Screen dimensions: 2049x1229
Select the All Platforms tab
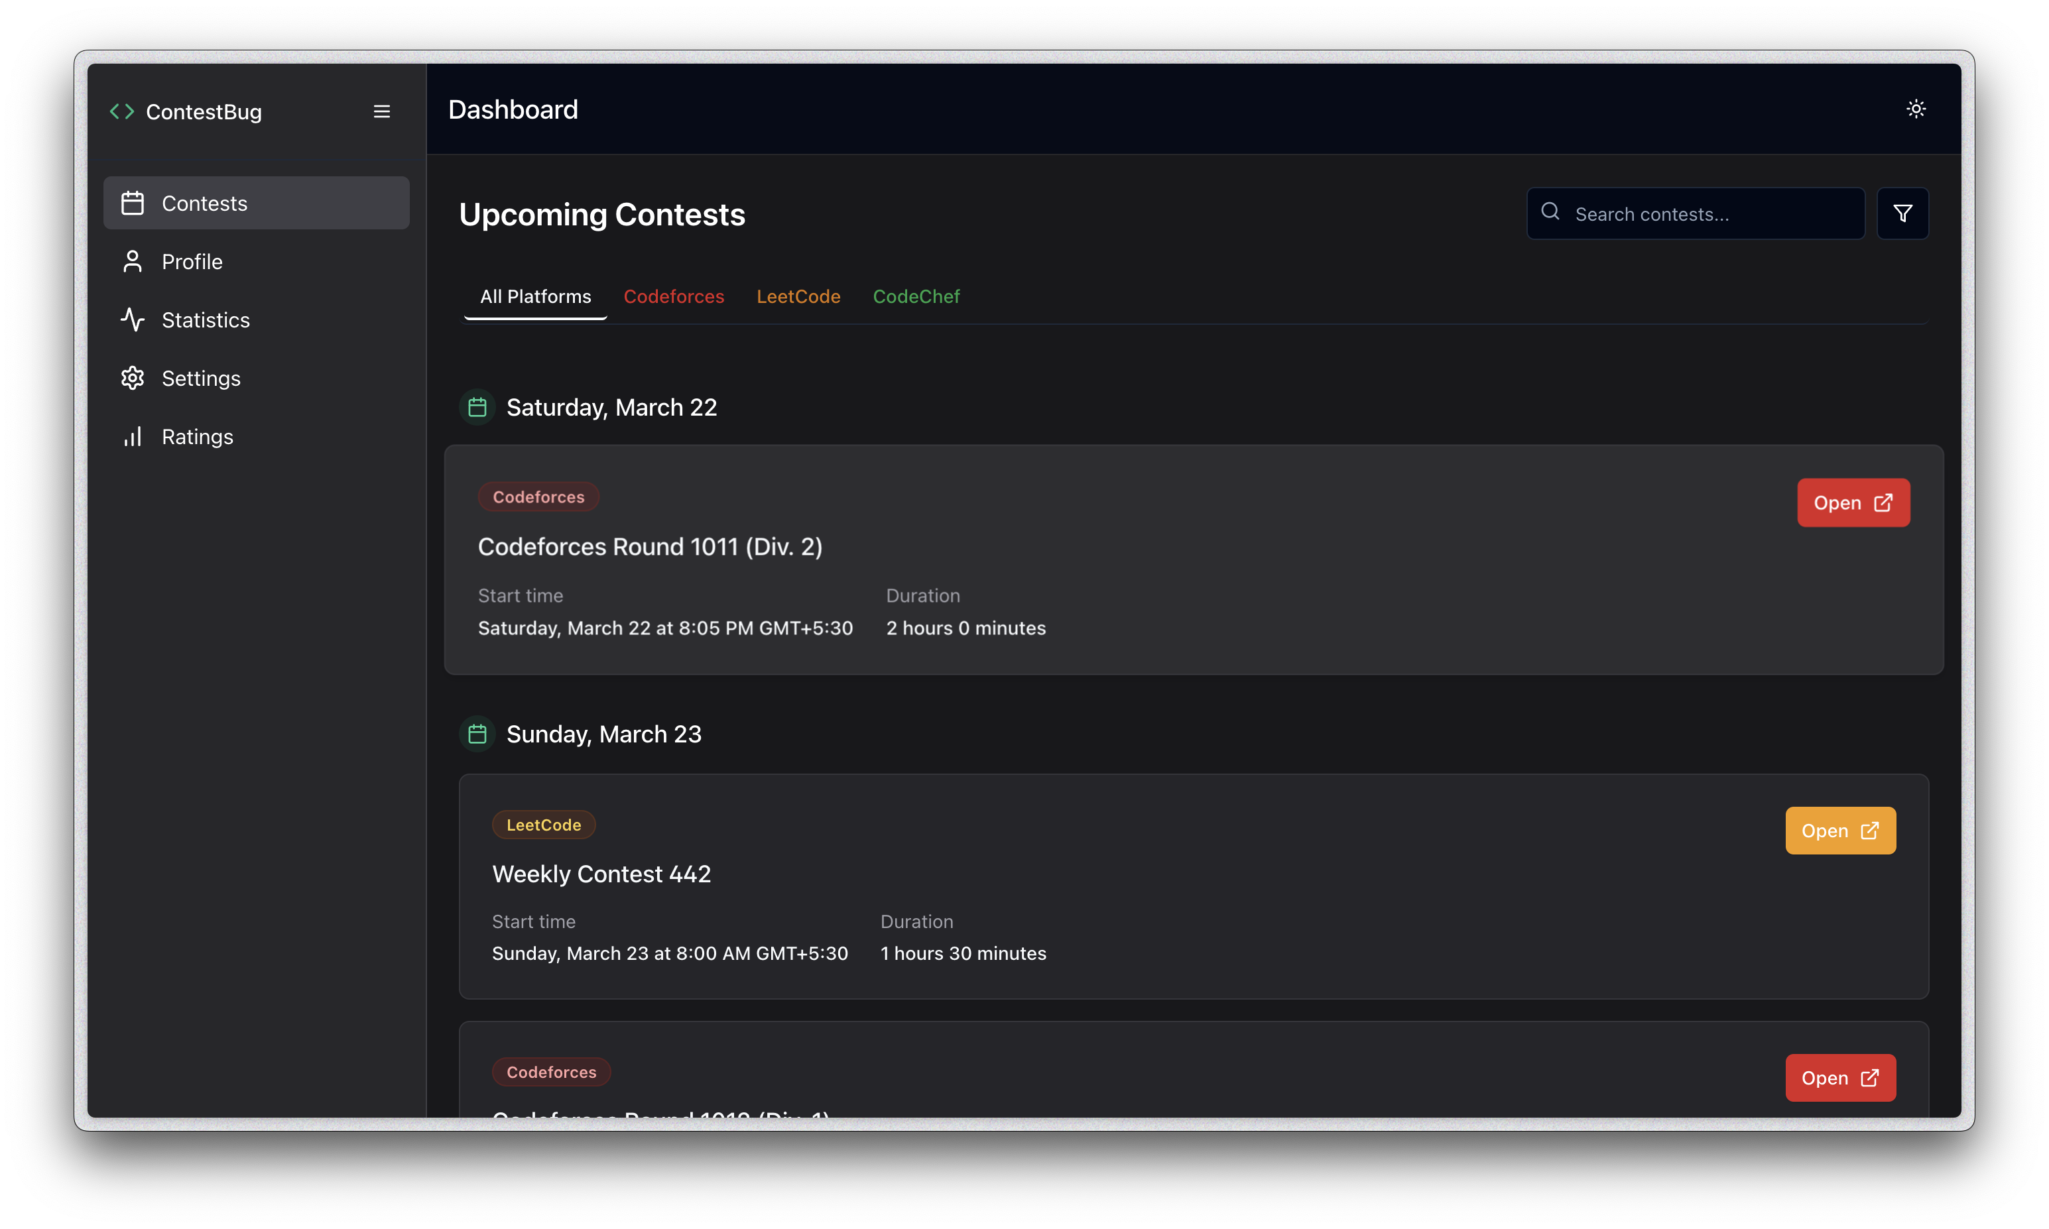coord(536,296)
